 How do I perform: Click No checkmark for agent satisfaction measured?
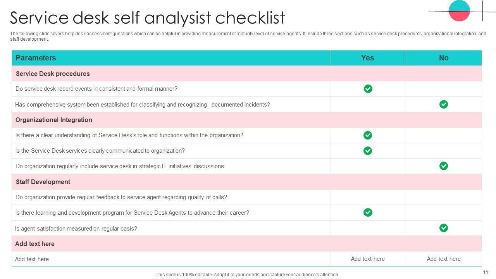(x=444, y=228)
